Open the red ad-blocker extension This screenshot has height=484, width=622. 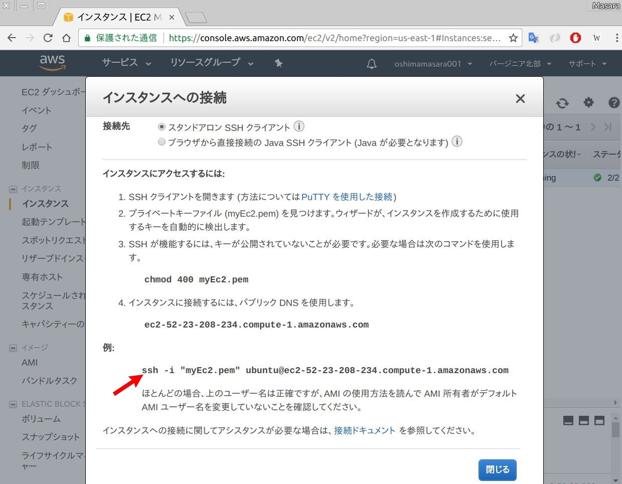(575, 38)
